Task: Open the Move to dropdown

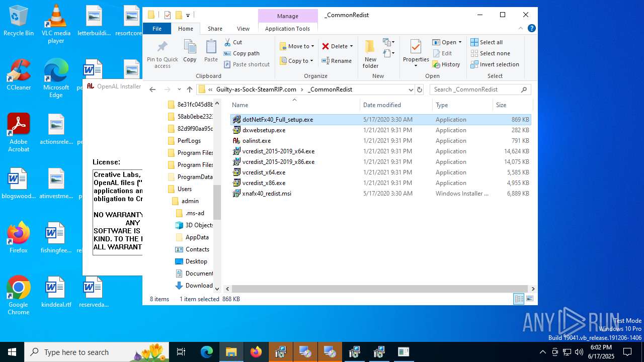Action: pyautogui.click(x=297, y=46)
